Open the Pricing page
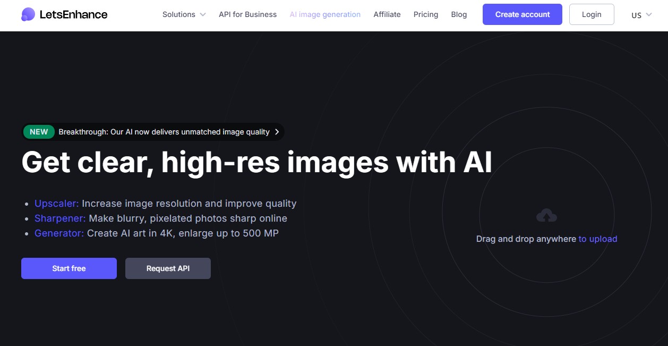 [x=425, y=14]
